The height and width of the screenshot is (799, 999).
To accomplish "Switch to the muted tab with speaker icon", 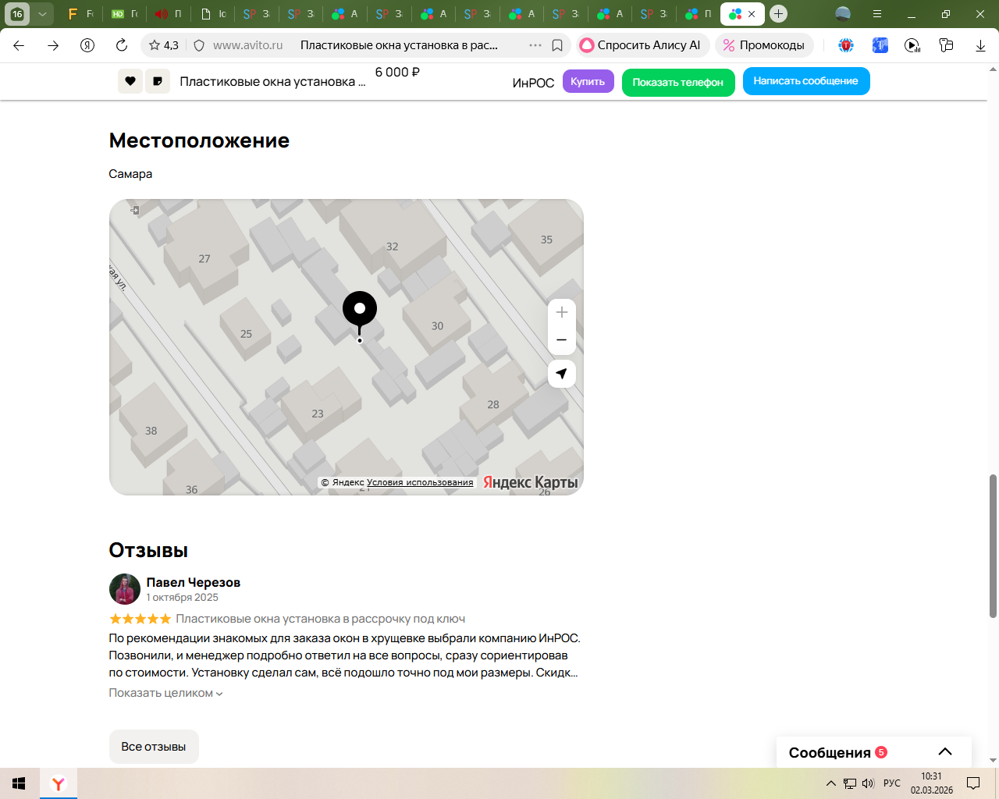I will (x=168, y=14).
